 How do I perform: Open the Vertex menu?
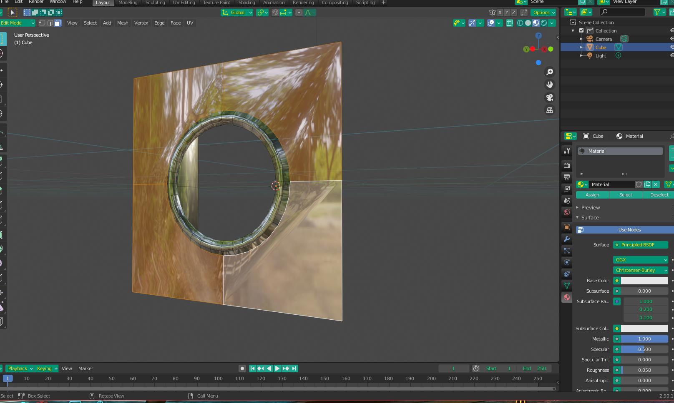(141, 23)
